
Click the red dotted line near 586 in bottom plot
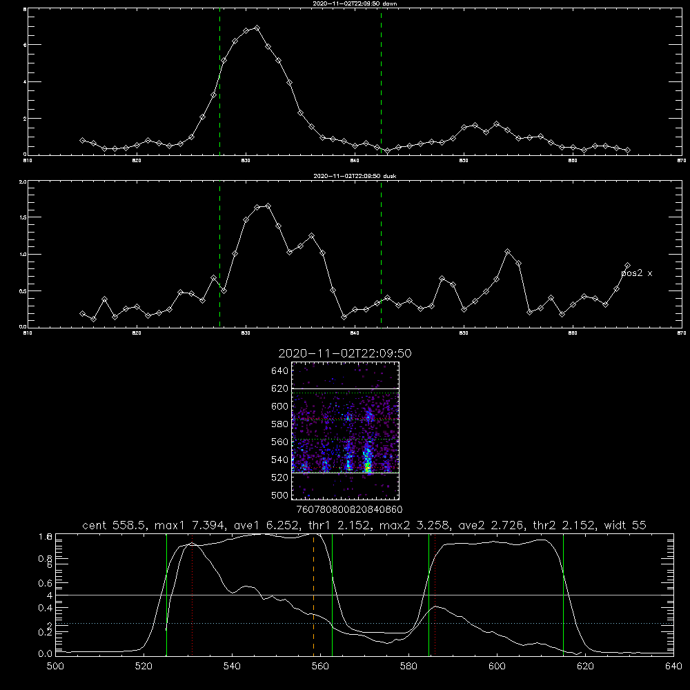435,594
